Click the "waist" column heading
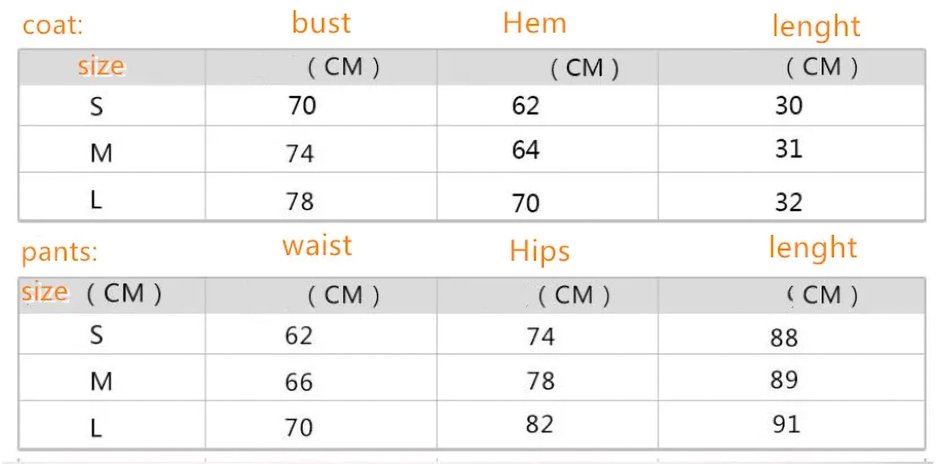Image resolution: width=947 pixels, height=464 pixels. [x=317, y=246]
